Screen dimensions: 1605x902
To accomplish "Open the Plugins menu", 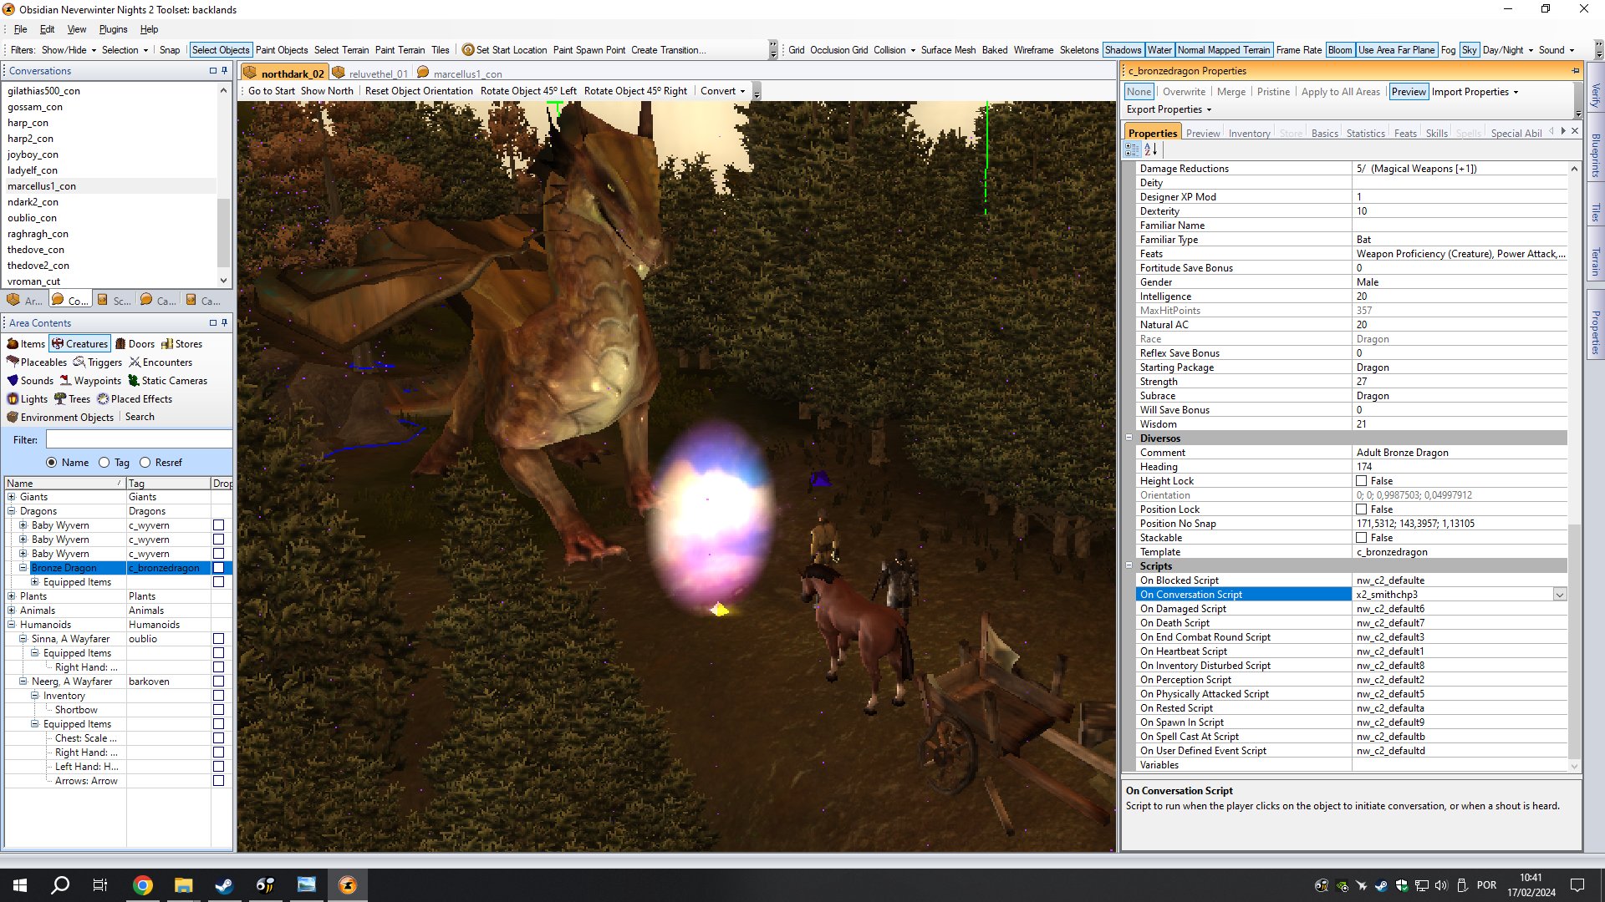I will (113, 29).
